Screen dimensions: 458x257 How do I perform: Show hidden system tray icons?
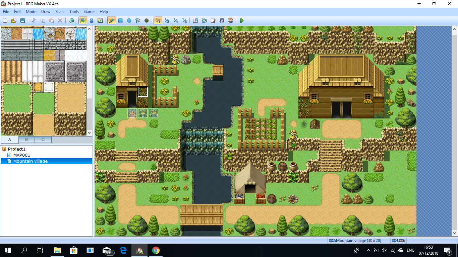[368, 250]
